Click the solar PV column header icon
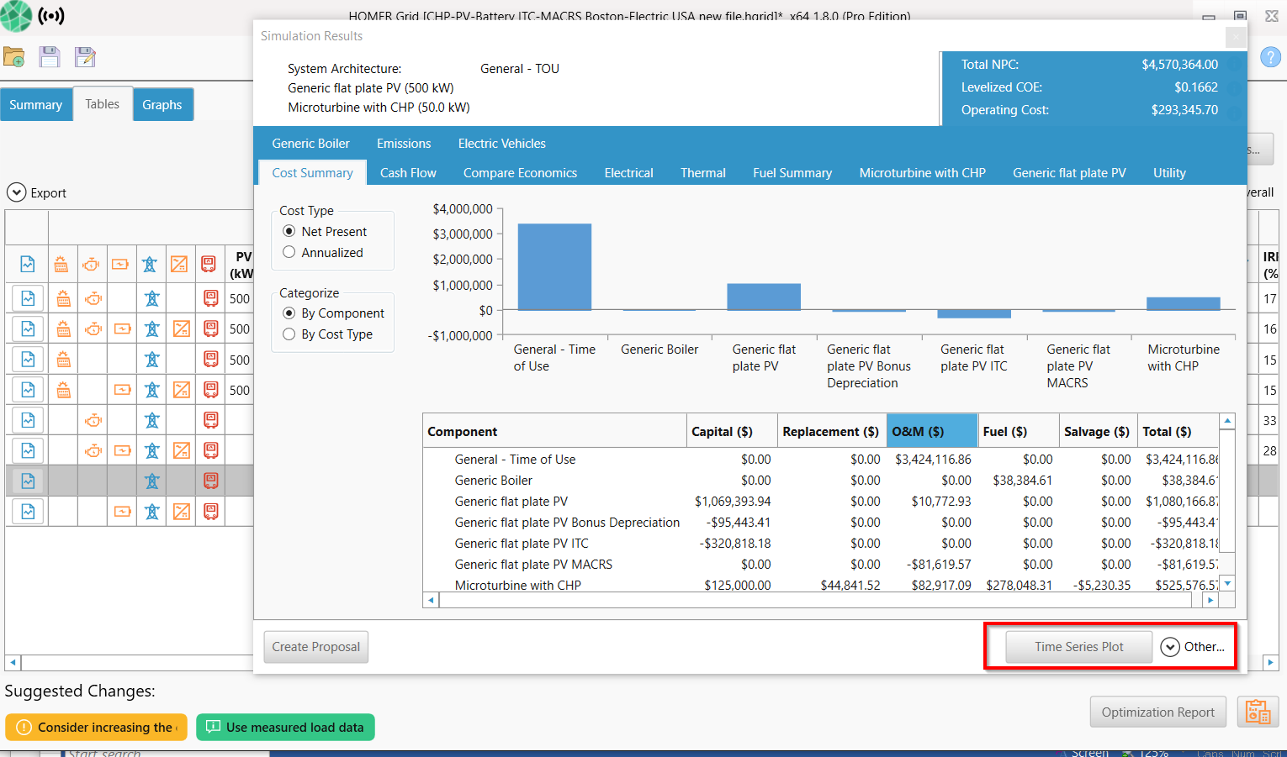 point(61,265)
